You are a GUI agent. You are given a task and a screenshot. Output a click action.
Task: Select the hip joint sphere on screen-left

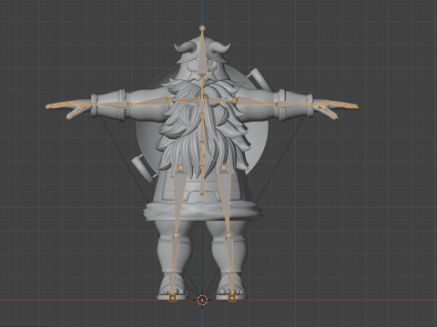pyautogui.click(x=181, y=167)
